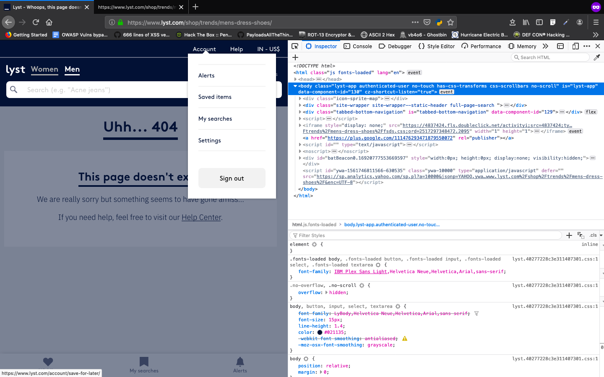Expand margin shorthand arrow in body rule

click(x=321, y=372)
